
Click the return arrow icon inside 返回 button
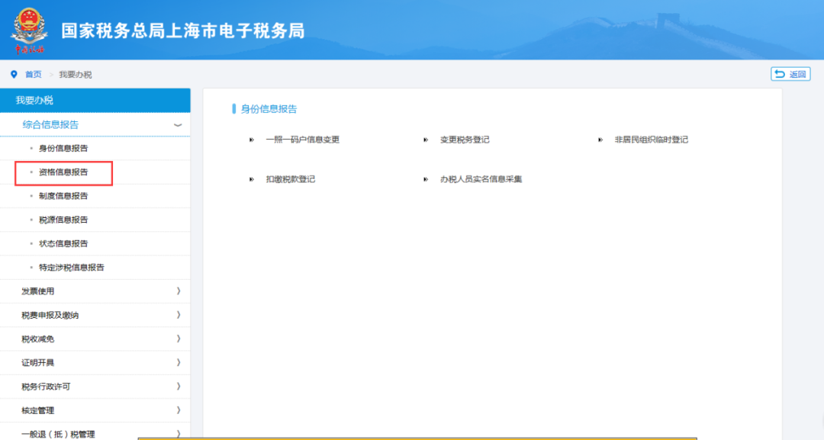coord(780,74)
